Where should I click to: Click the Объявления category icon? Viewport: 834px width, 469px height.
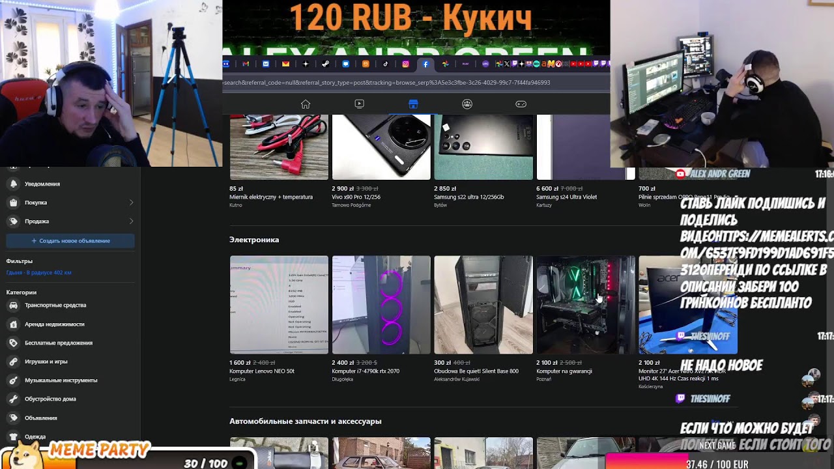(14, 418)
